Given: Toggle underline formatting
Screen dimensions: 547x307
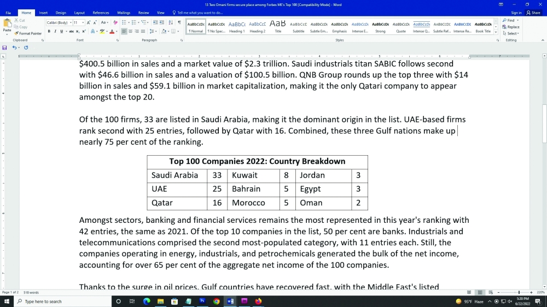Looking at the screenshot, I should (x=62, y=31).
